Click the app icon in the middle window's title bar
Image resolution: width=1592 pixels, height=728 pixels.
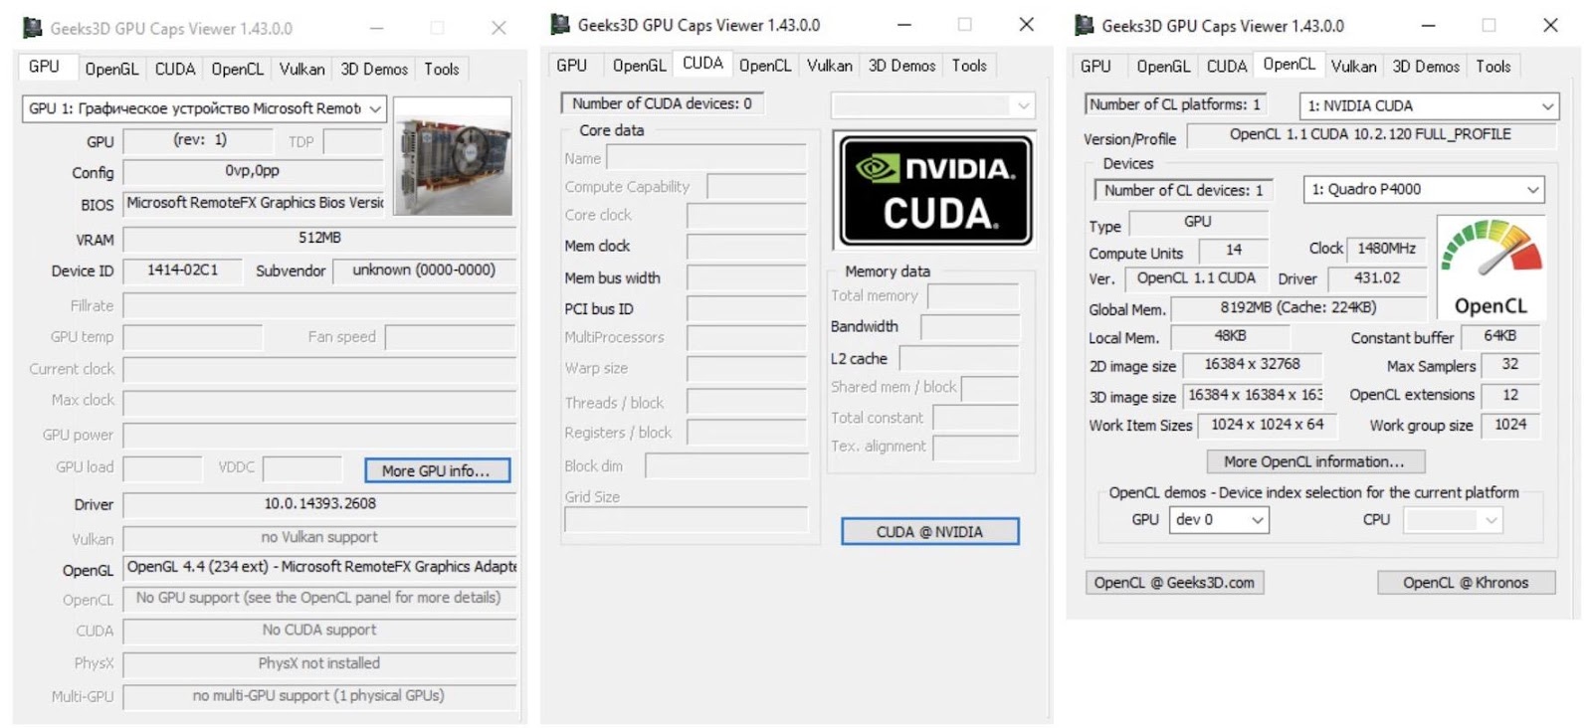tap(560, 24)
